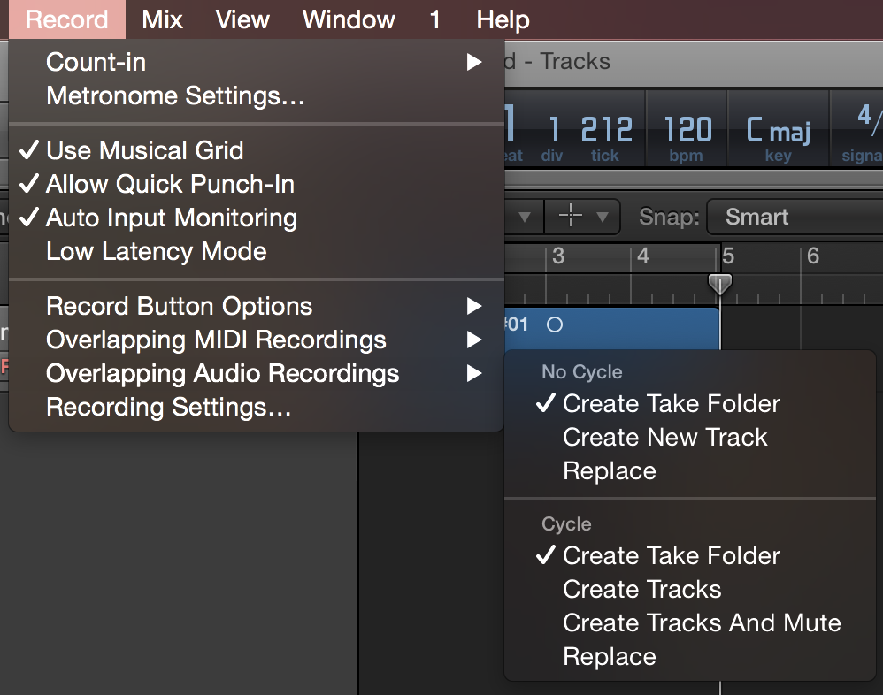Screen dimensions: 883x695
Task: Select Create New Track under No Cycle
Action: coord(664,437)
